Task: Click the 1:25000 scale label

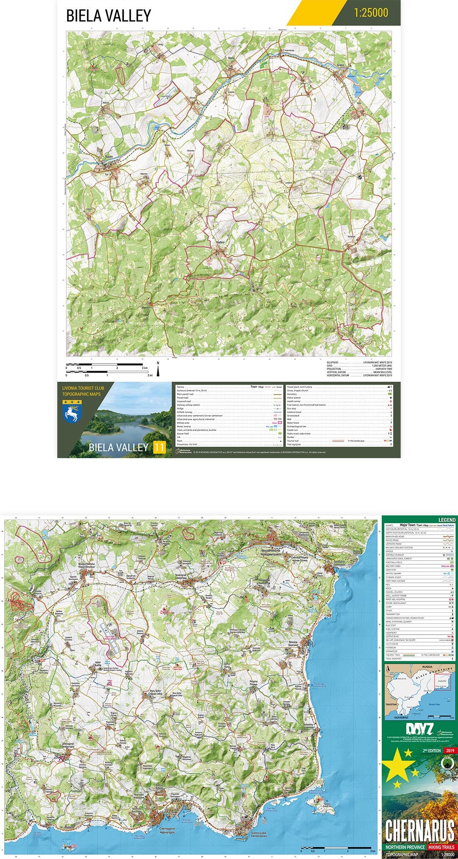Action: [371, 13]
